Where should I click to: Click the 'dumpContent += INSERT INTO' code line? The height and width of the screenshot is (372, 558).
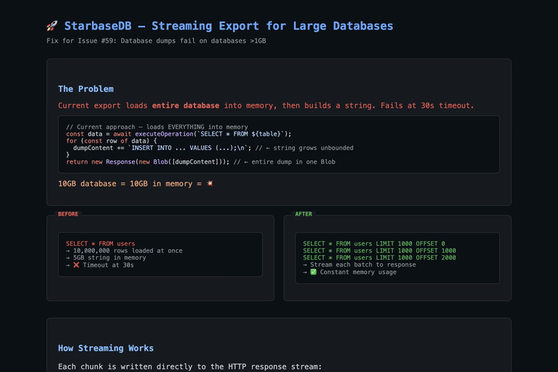[x=213, y=148]
